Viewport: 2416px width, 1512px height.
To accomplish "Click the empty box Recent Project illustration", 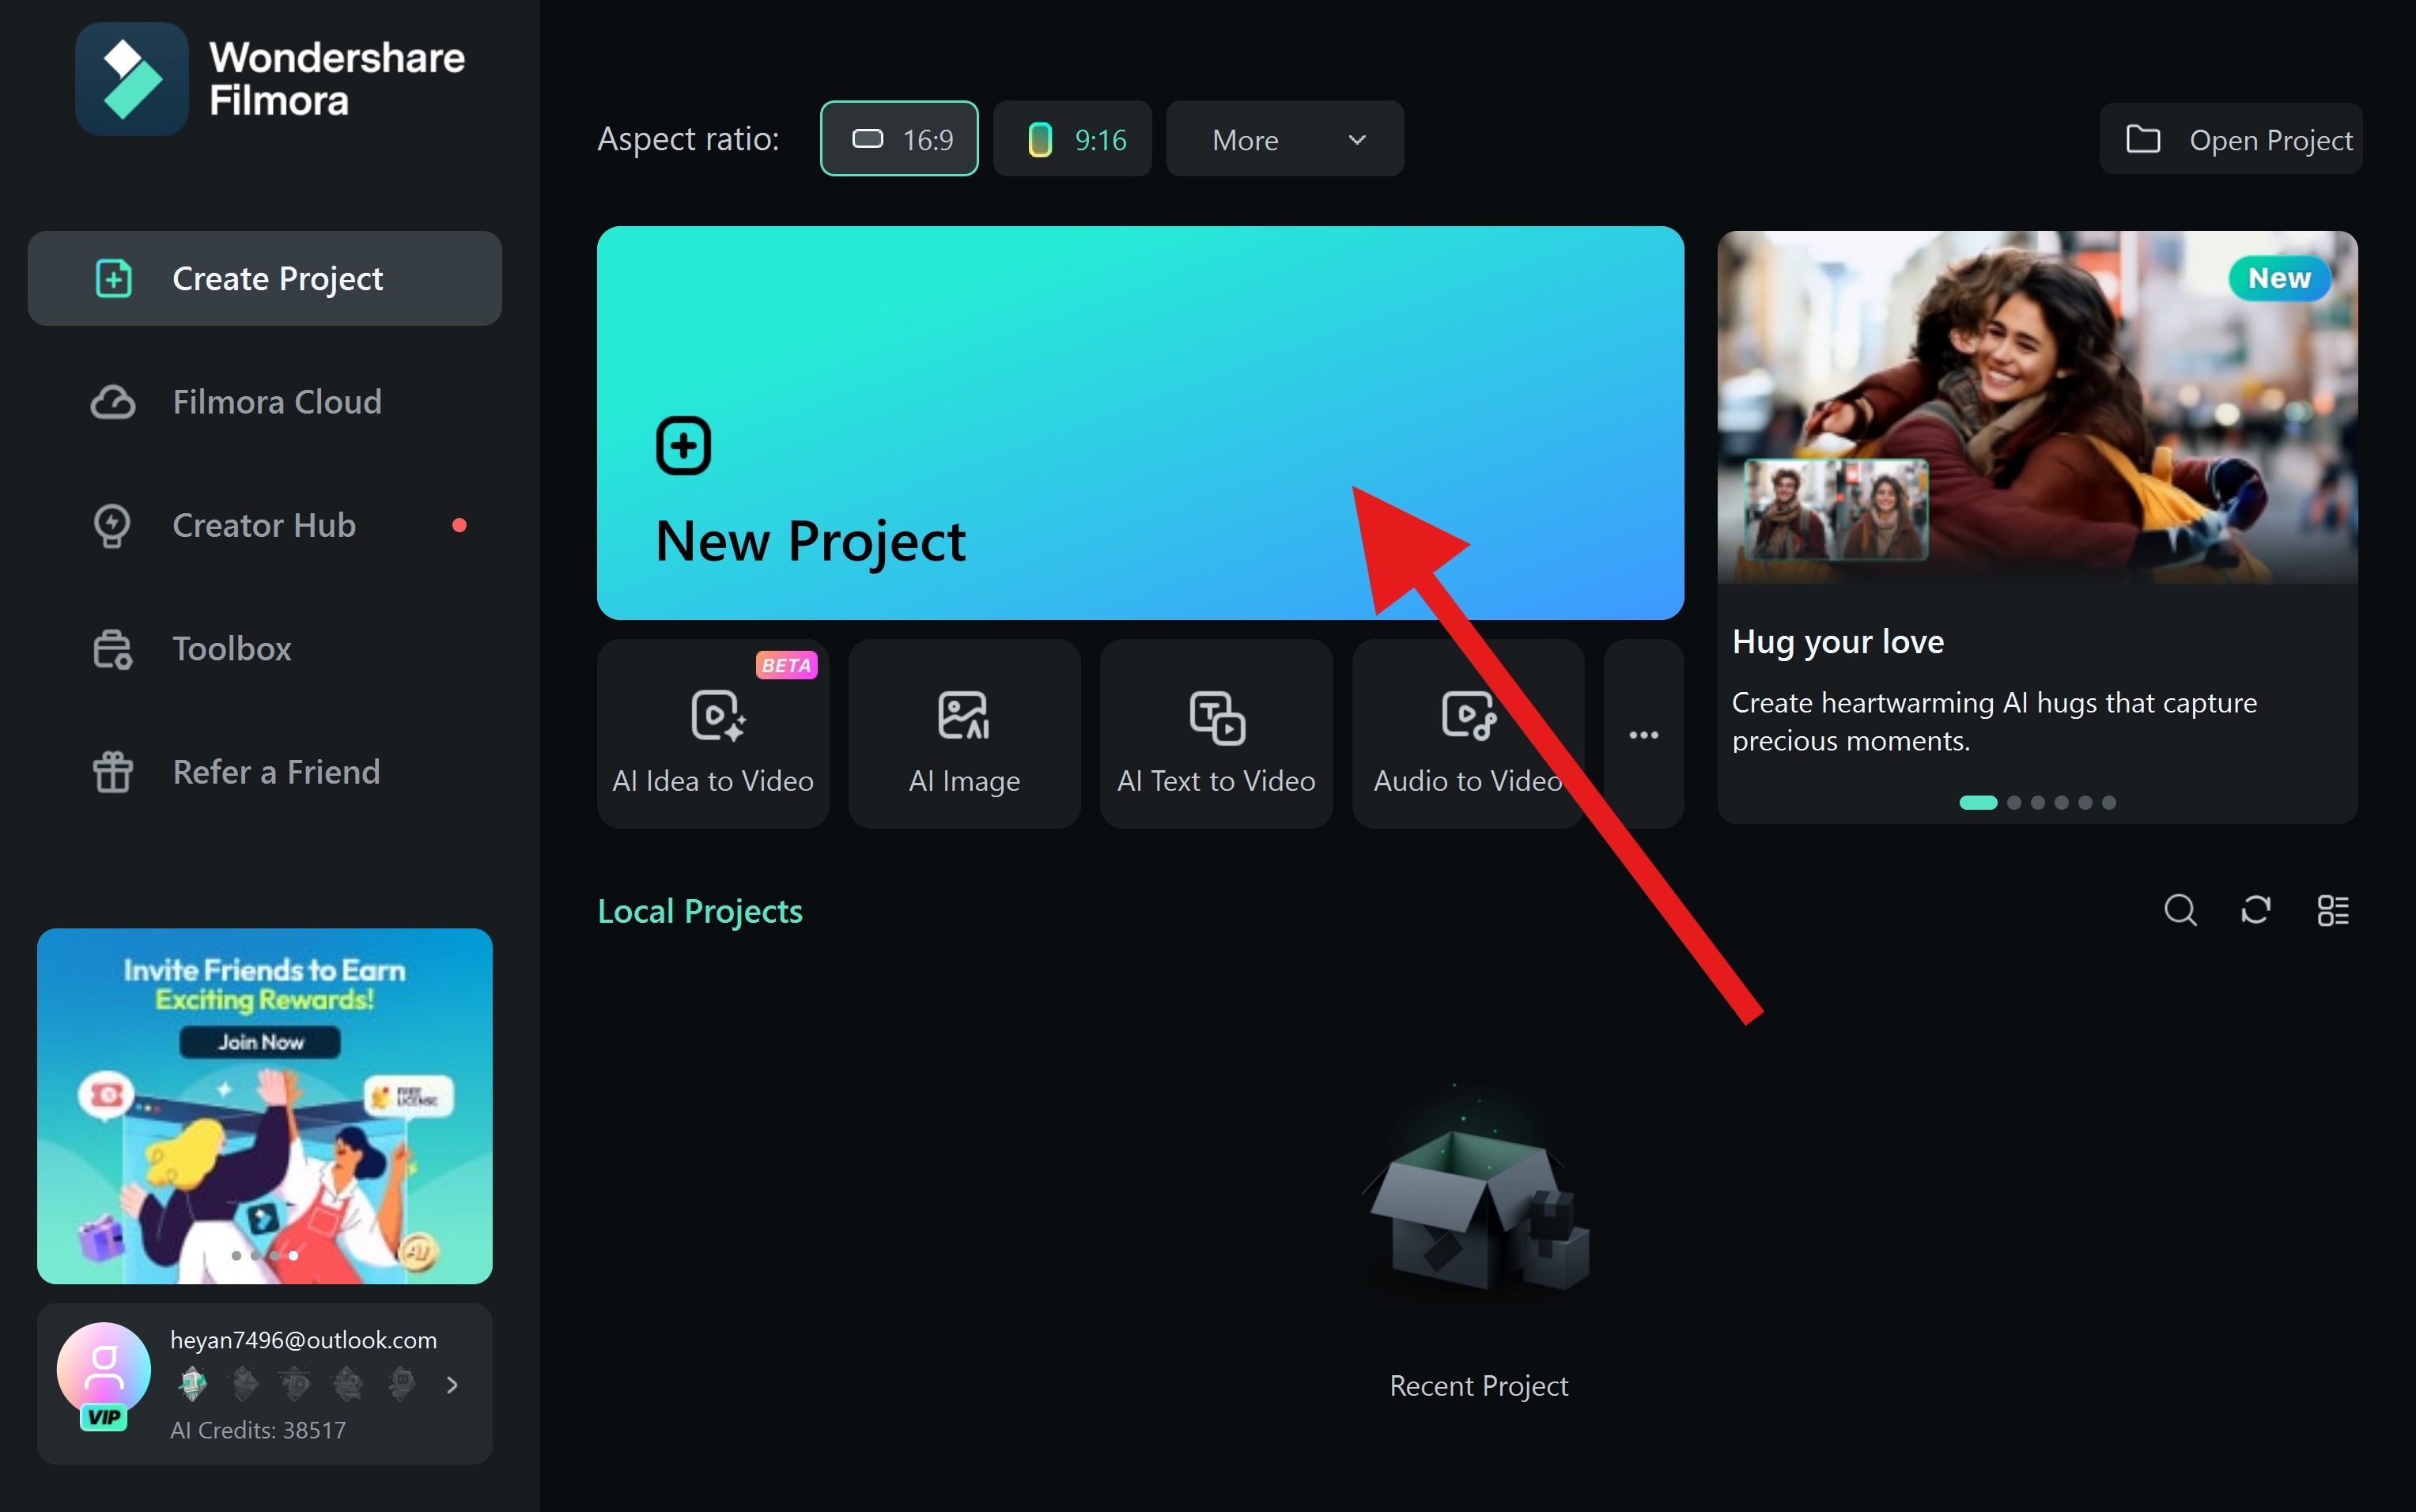I will (1479, 1195).
